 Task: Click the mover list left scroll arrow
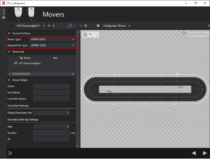[x=10, y=74]
